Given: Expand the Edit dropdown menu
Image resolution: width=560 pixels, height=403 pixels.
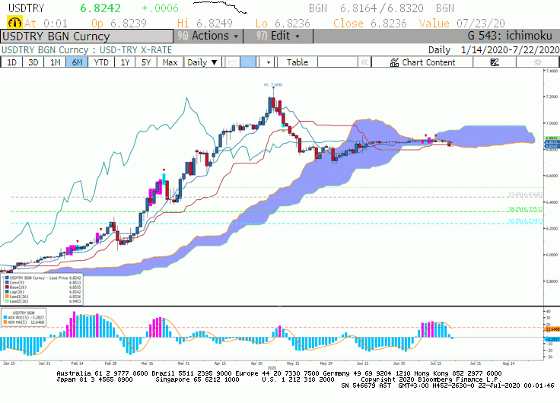Looking at the screenshot, I should (x=278, y=36).
